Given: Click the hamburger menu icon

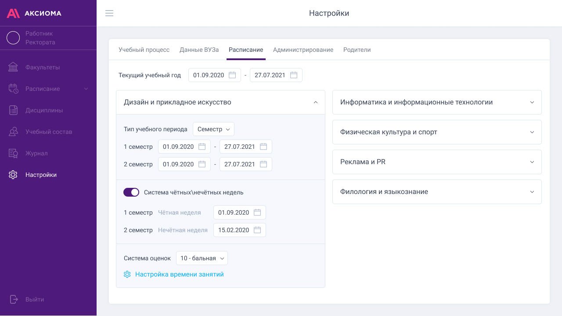Looking at the screenshot, I should [x=109, y=13].
